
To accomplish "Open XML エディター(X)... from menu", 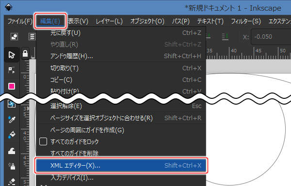I will (x=121, y=166).
